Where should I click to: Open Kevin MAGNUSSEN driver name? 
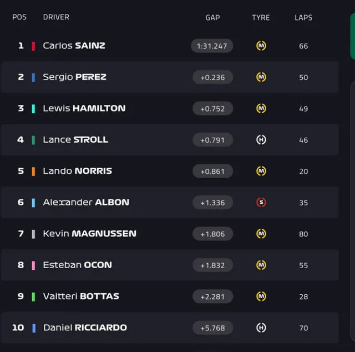pyautogui.click(x=90, y=234)
